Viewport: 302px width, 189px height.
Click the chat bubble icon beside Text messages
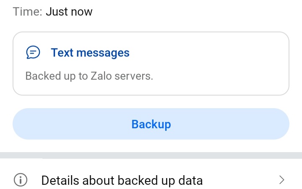coord(33,53)
